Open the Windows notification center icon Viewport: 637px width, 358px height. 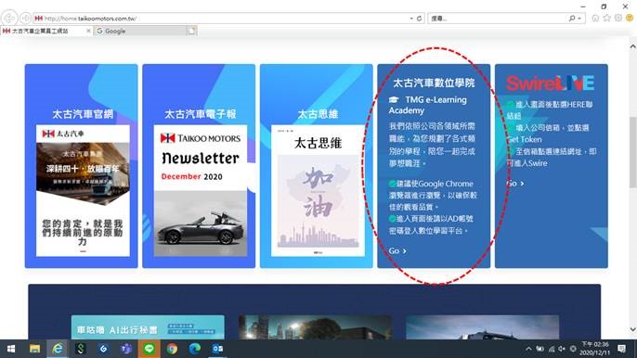621,349
